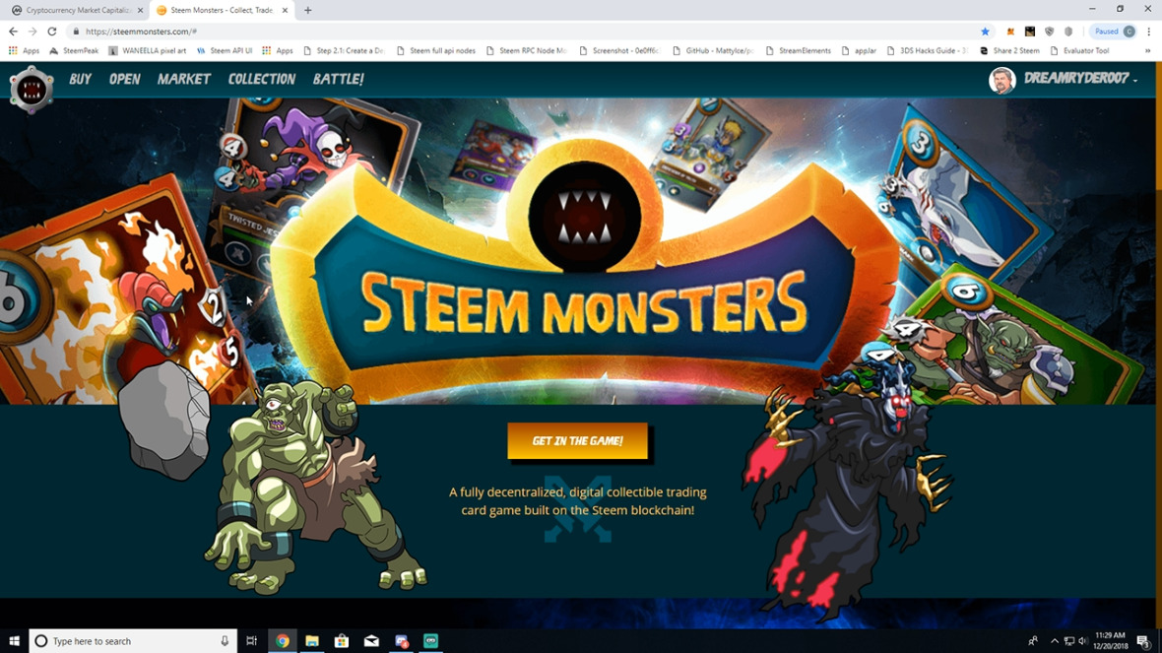Open the taskbar app with red notification badge

401,641
